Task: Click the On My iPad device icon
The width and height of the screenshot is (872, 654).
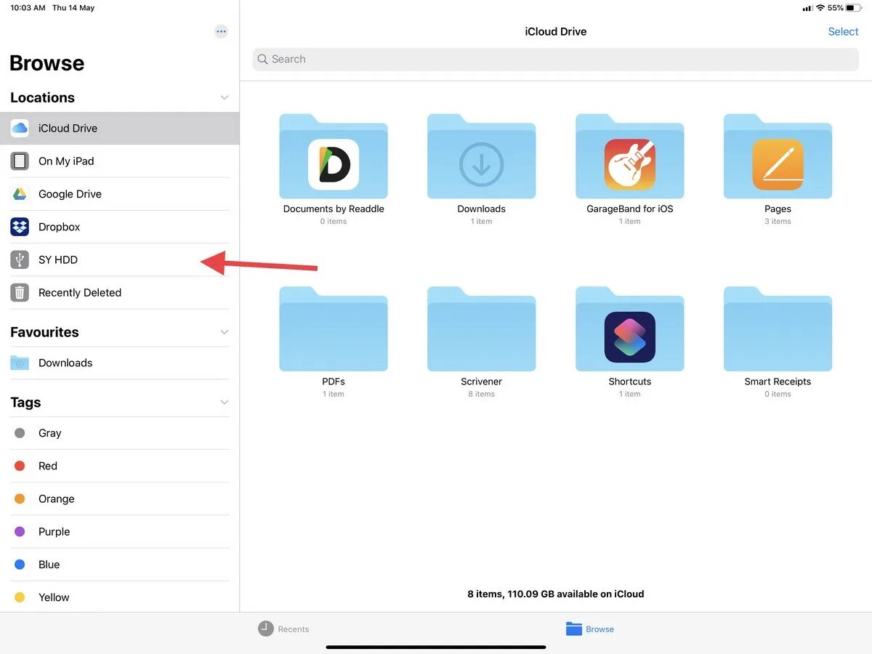Action: point(20,161)
